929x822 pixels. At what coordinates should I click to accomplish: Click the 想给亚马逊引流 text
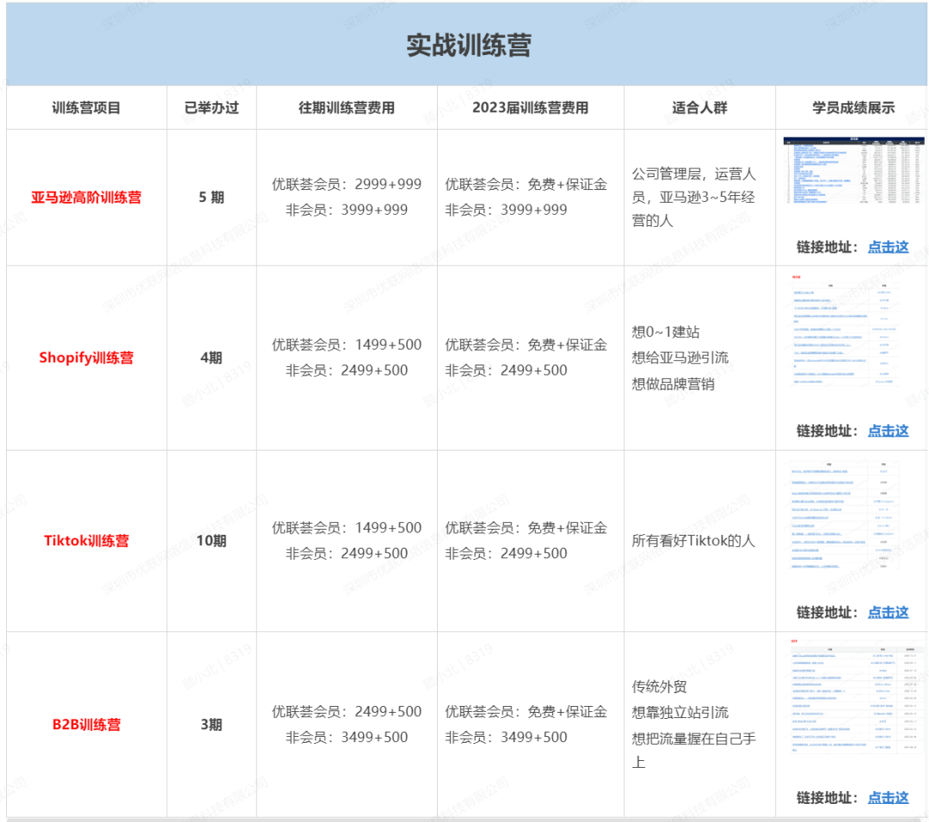[680, 358]
